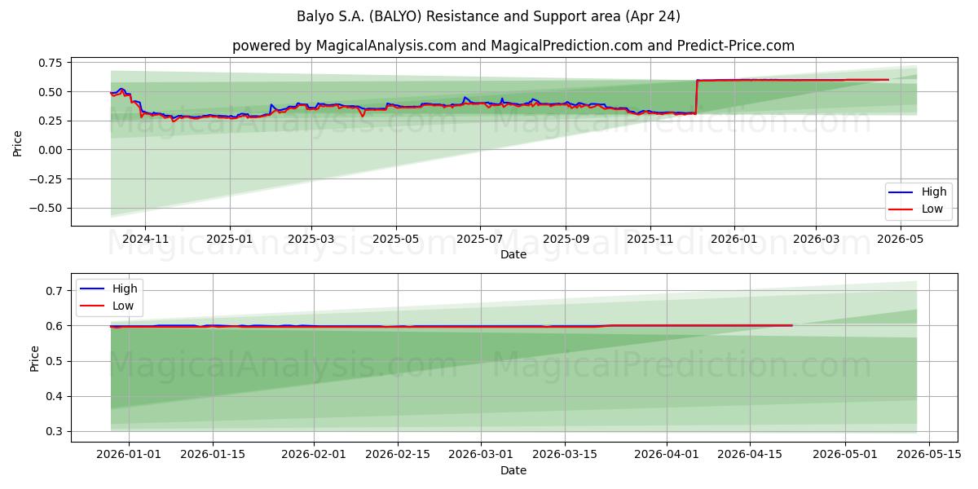Click the bottom chart x-axis label '2026-01-15'

[x=213, y=455]
